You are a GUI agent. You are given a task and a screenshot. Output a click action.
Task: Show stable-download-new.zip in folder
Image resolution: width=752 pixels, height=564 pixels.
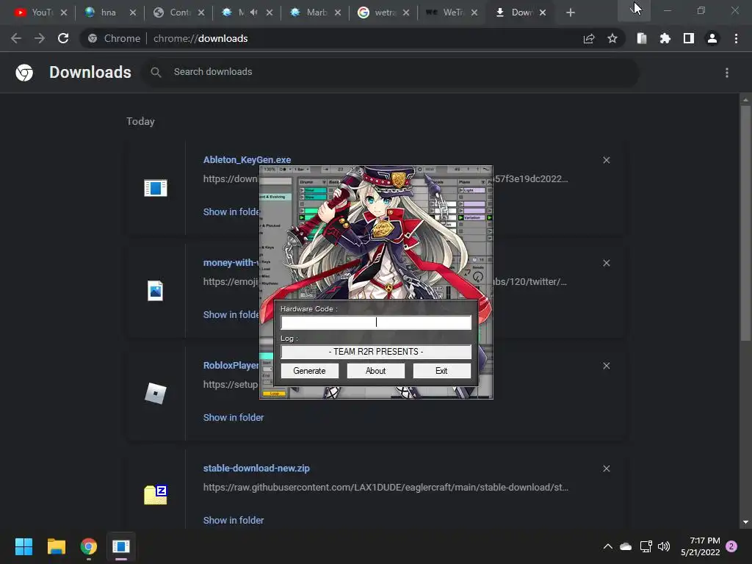tap(234, 521)
